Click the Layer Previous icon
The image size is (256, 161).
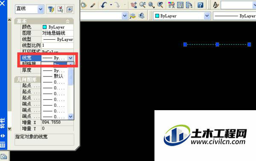pyautogui.click(x=141, y=16)
